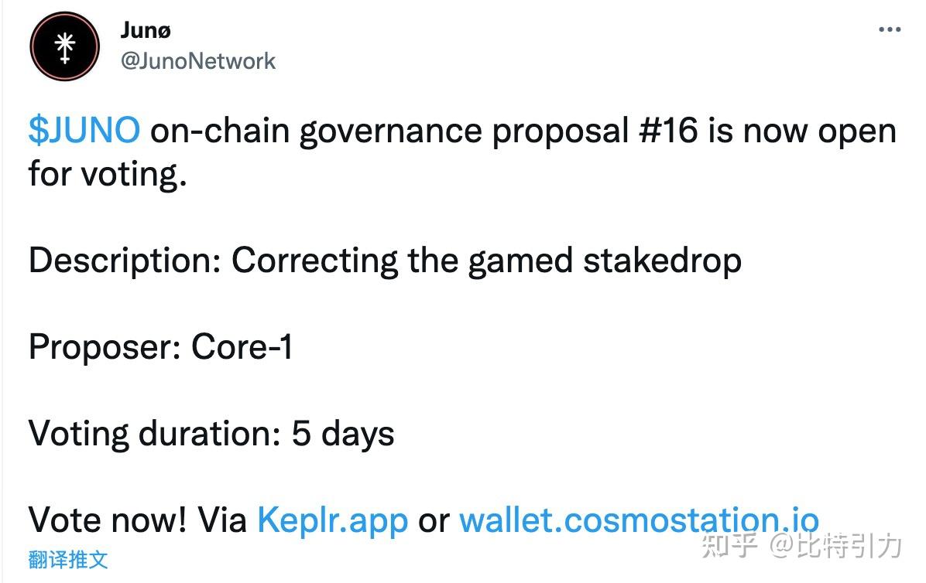Click the 知乎 watermark logo

click(x=727, y=545)
